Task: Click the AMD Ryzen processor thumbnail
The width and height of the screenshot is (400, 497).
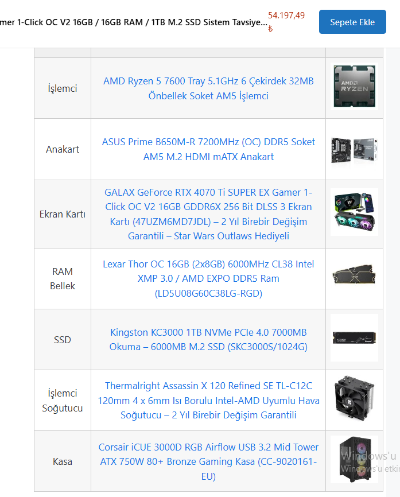Action: [x=354, y=86]
